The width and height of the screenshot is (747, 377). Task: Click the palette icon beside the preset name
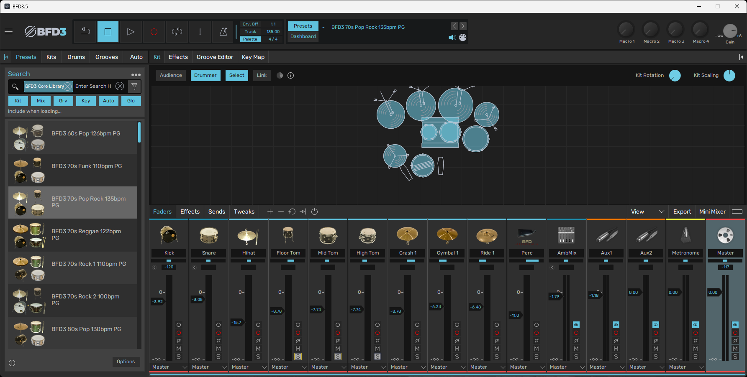coord(463,38)
